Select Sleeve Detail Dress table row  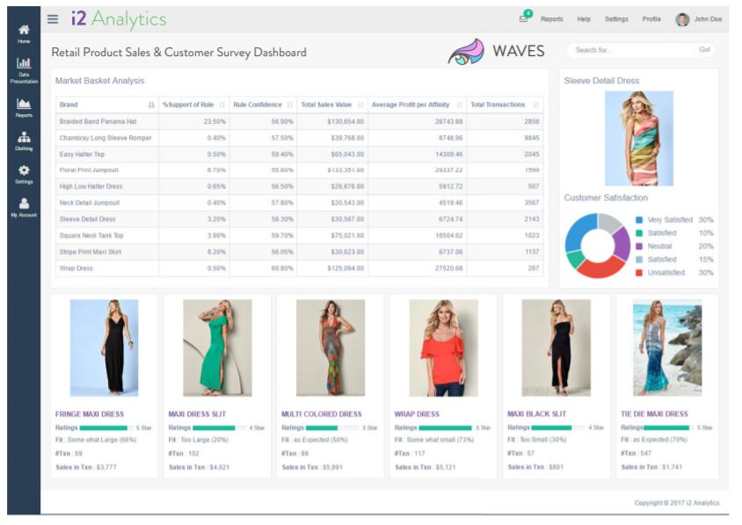pyautogui.click(x=299, y=219)
